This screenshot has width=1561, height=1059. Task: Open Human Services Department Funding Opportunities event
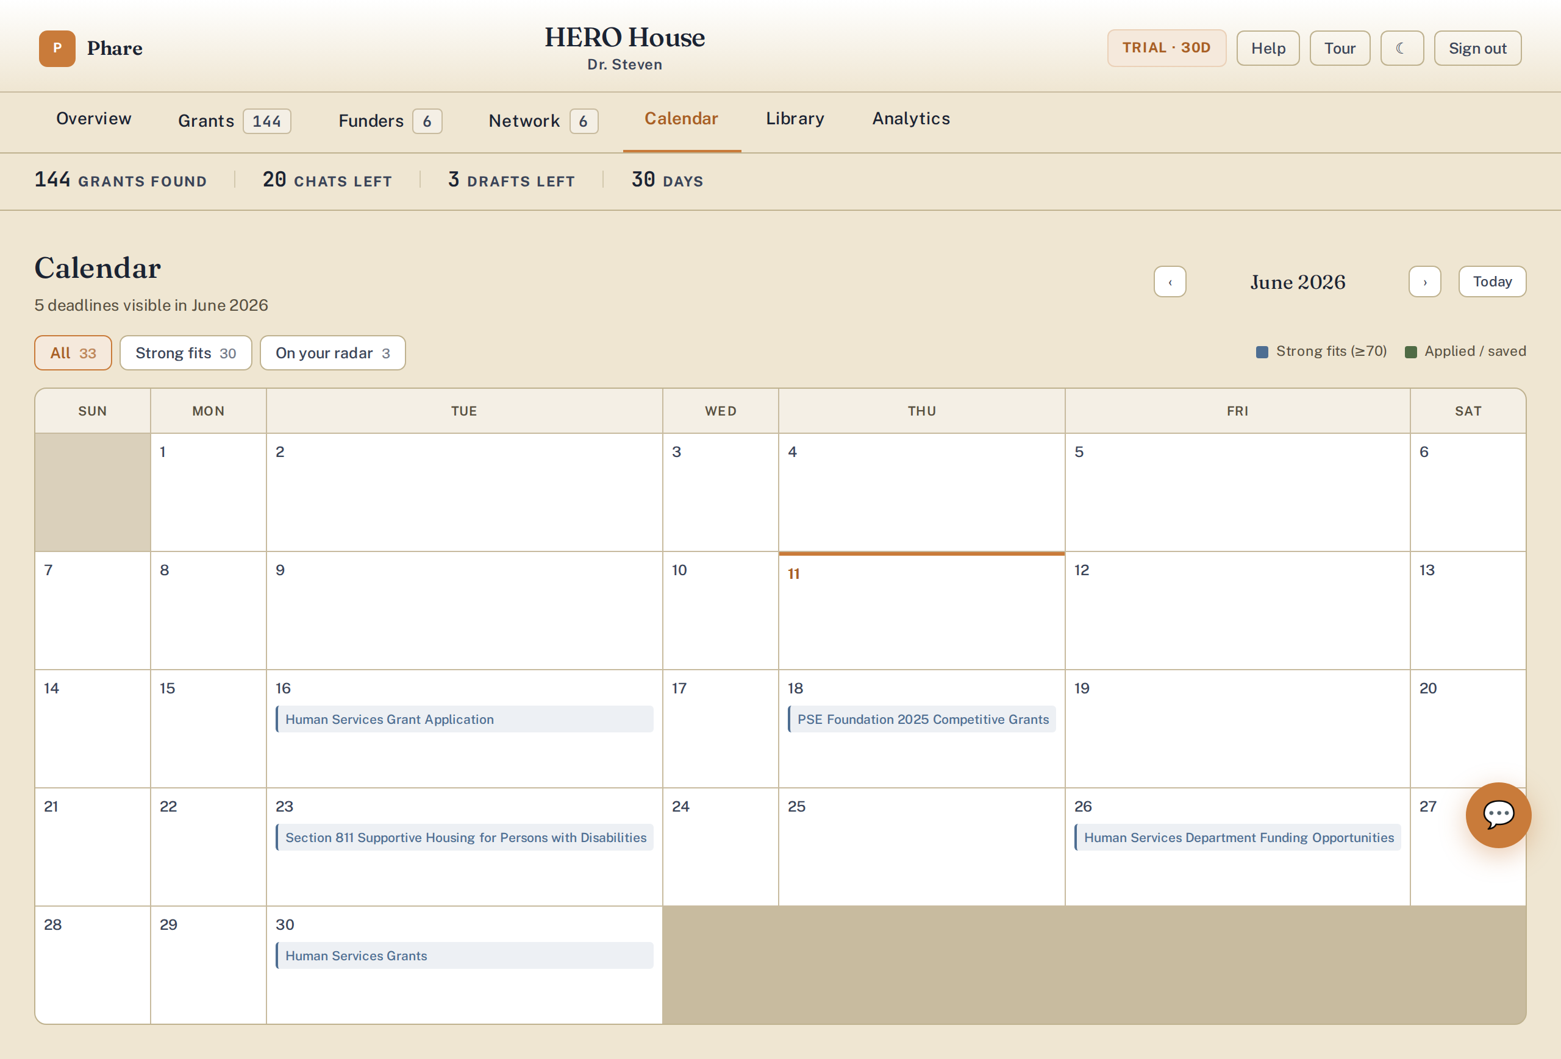[x=1237, y=838]
